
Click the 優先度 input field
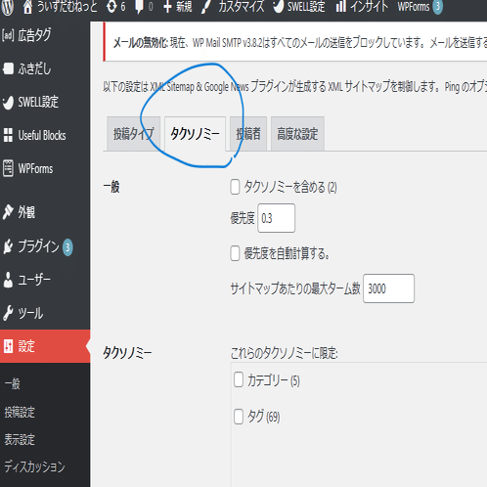[x=277, y=218]
